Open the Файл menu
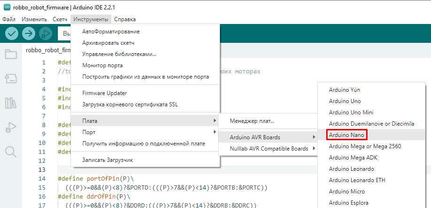Viewport: 431px width, 208px height. pyautogui.click(x=9, y=19)
